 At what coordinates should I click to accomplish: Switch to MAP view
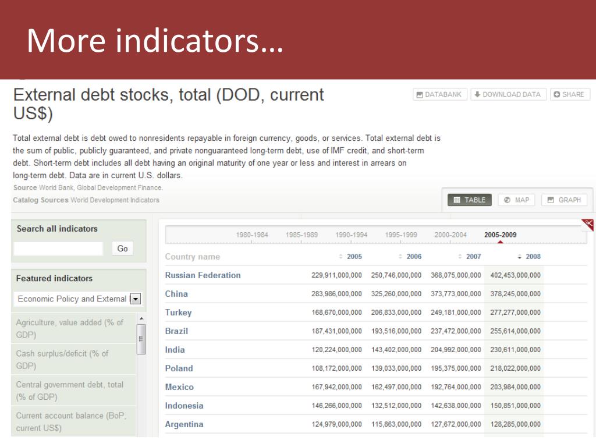pos(517,200)
